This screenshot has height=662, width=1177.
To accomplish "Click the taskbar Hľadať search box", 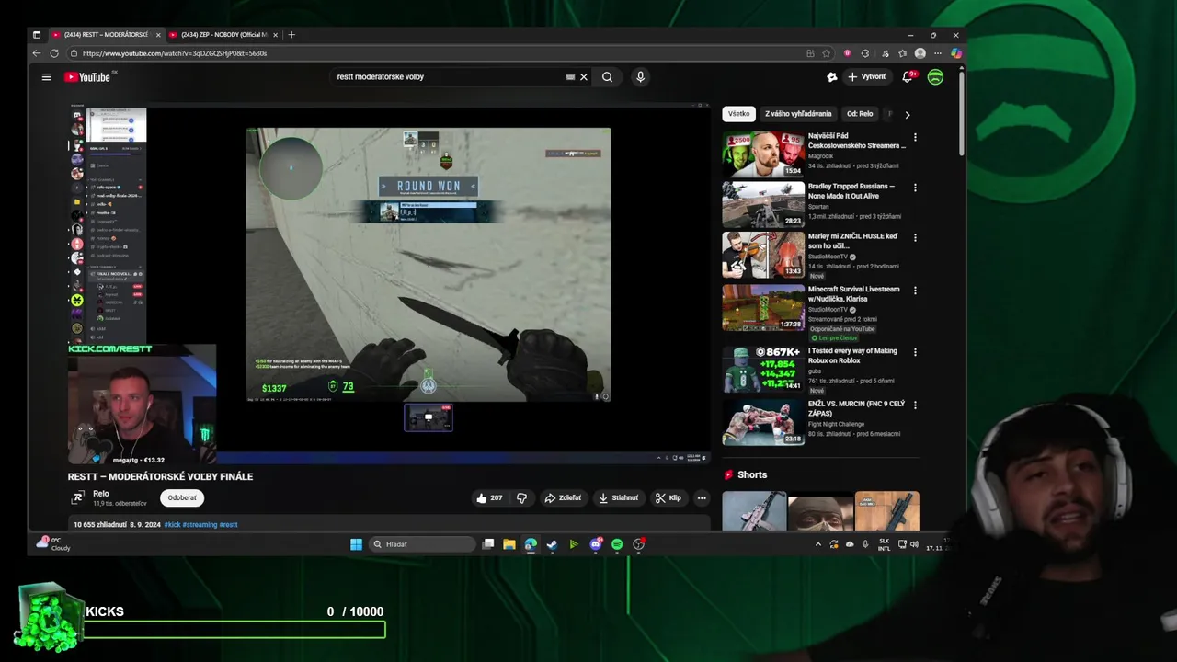I will coord(423,544).
